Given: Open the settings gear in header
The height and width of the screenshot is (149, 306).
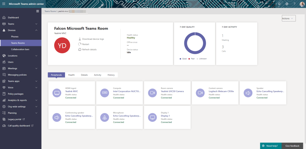Looking at the screenshot, I should pos(287,4).
